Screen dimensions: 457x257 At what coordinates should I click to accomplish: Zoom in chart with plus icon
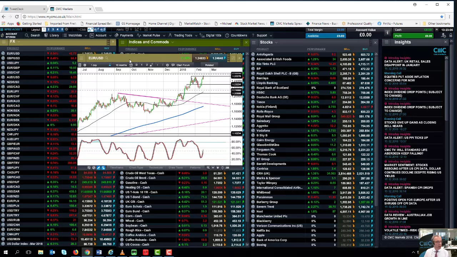(x=218, y=168)
